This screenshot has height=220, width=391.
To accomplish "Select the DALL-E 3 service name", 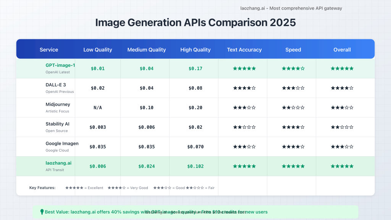I will [56, 85].
